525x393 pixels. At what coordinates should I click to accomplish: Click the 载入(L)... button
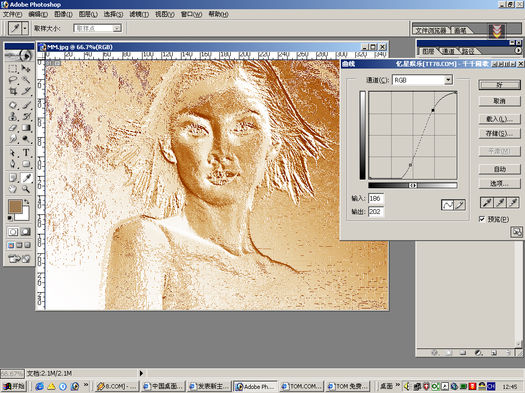(x=499, y=119)
